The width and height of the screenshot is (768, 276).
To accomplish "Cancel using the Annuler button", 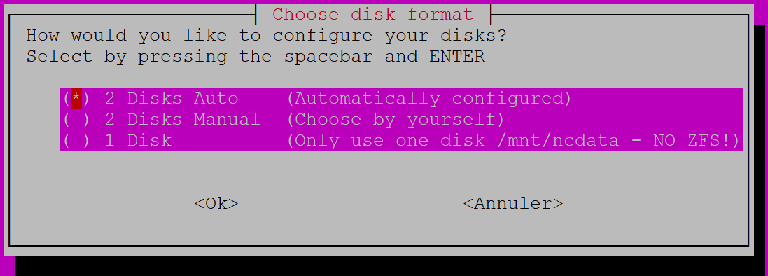I will pos(513,203).
